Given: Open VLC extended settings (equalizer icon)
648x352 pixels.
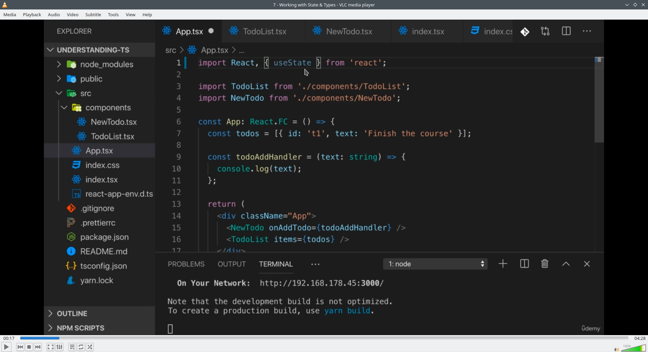Looking at the screenshot, I should 60,347.
